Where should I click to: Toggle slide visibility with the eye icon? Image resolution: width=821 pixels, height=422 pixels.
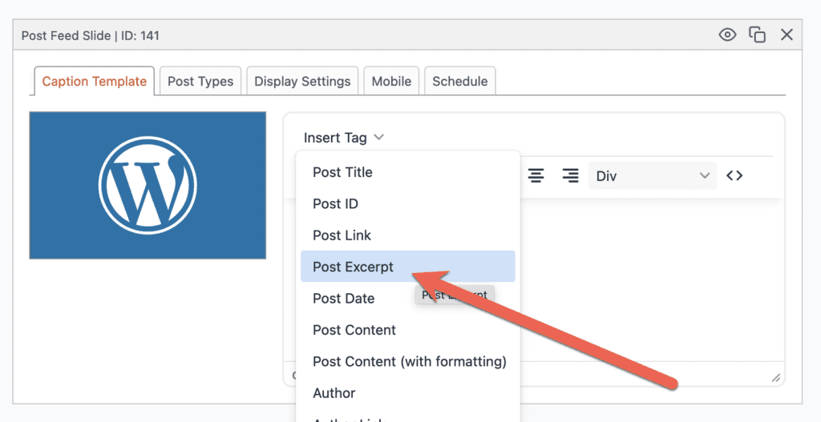click(x=727, y=34)
